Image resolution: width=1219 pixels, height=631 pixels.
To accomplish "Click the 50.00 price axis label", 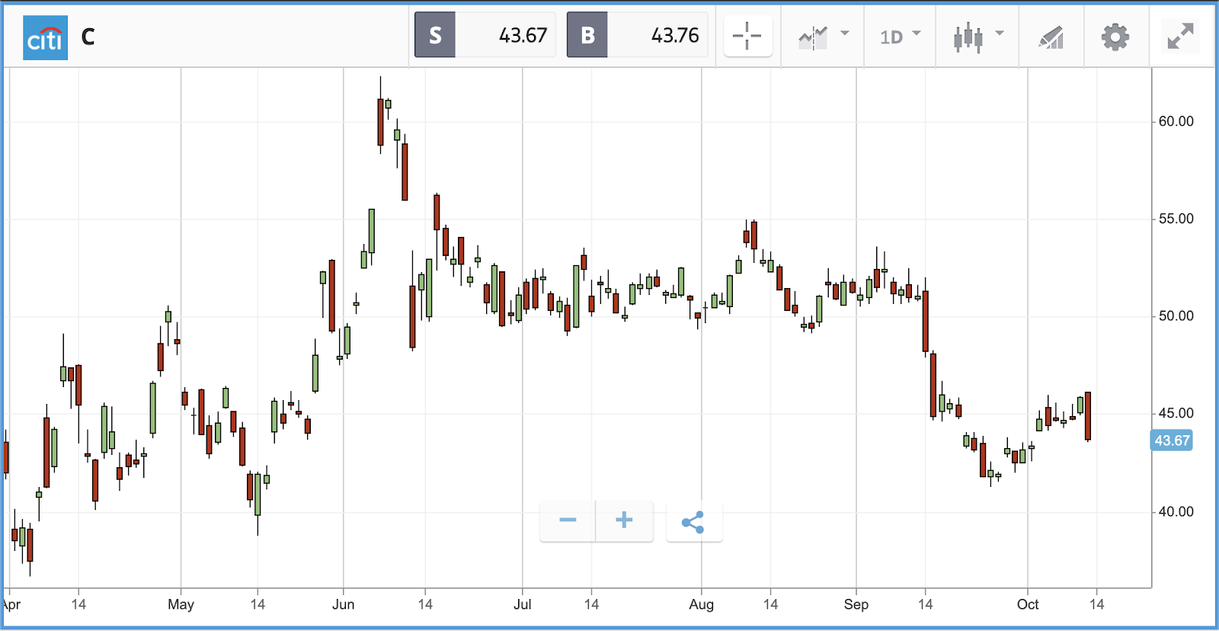I will point(1176,316).
